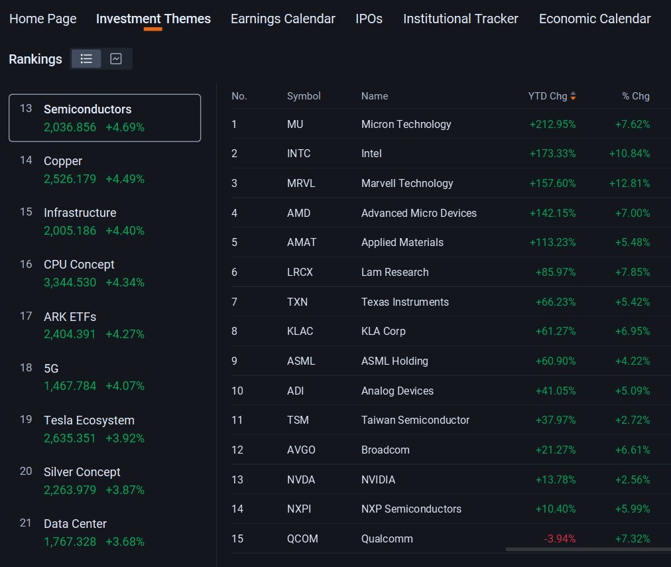
Task: Click the Name column header
Action: (375, 96)
